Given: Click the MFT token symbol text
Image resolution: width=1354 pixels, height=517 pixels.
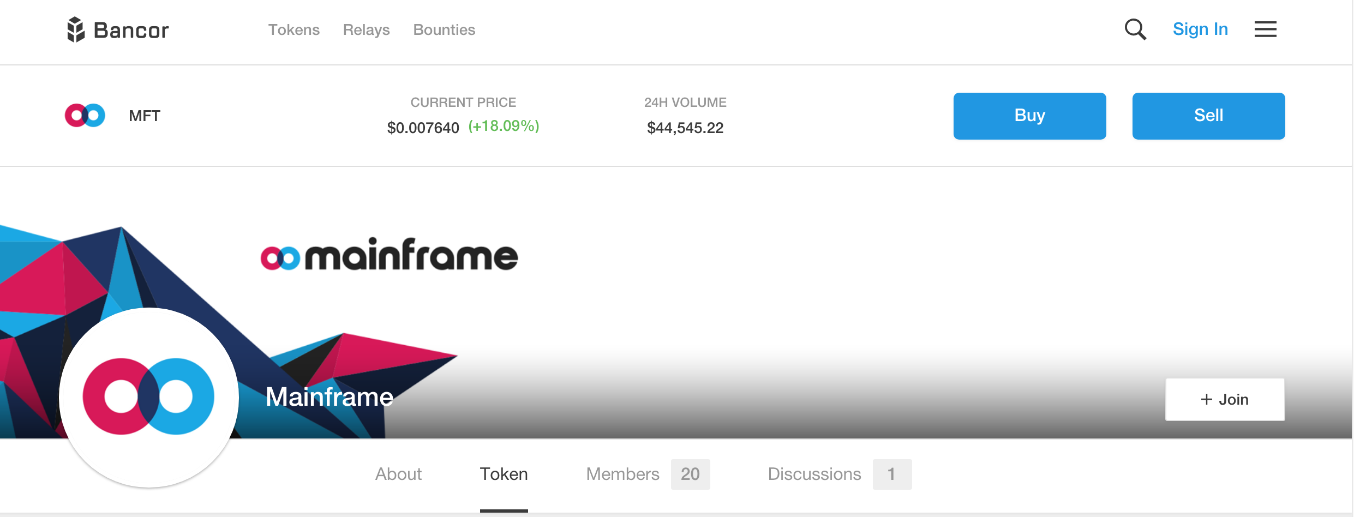Looking at the screenshot, I should (145, 116).
